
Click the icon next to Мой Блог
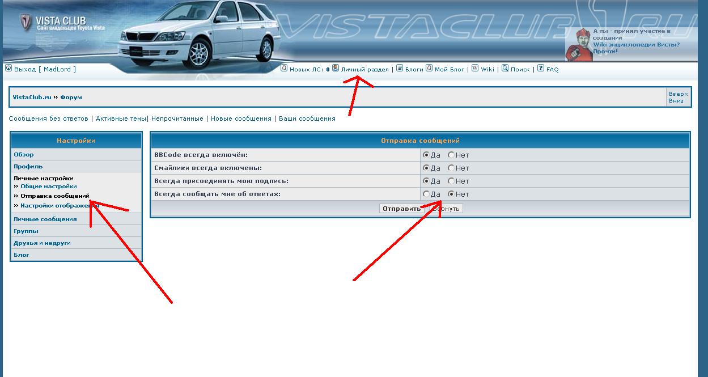click(x=429, y=68)
